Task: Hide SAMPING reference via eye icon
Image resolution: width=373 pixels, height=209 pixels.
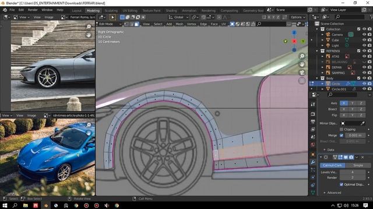Action: tap(364, 73)
